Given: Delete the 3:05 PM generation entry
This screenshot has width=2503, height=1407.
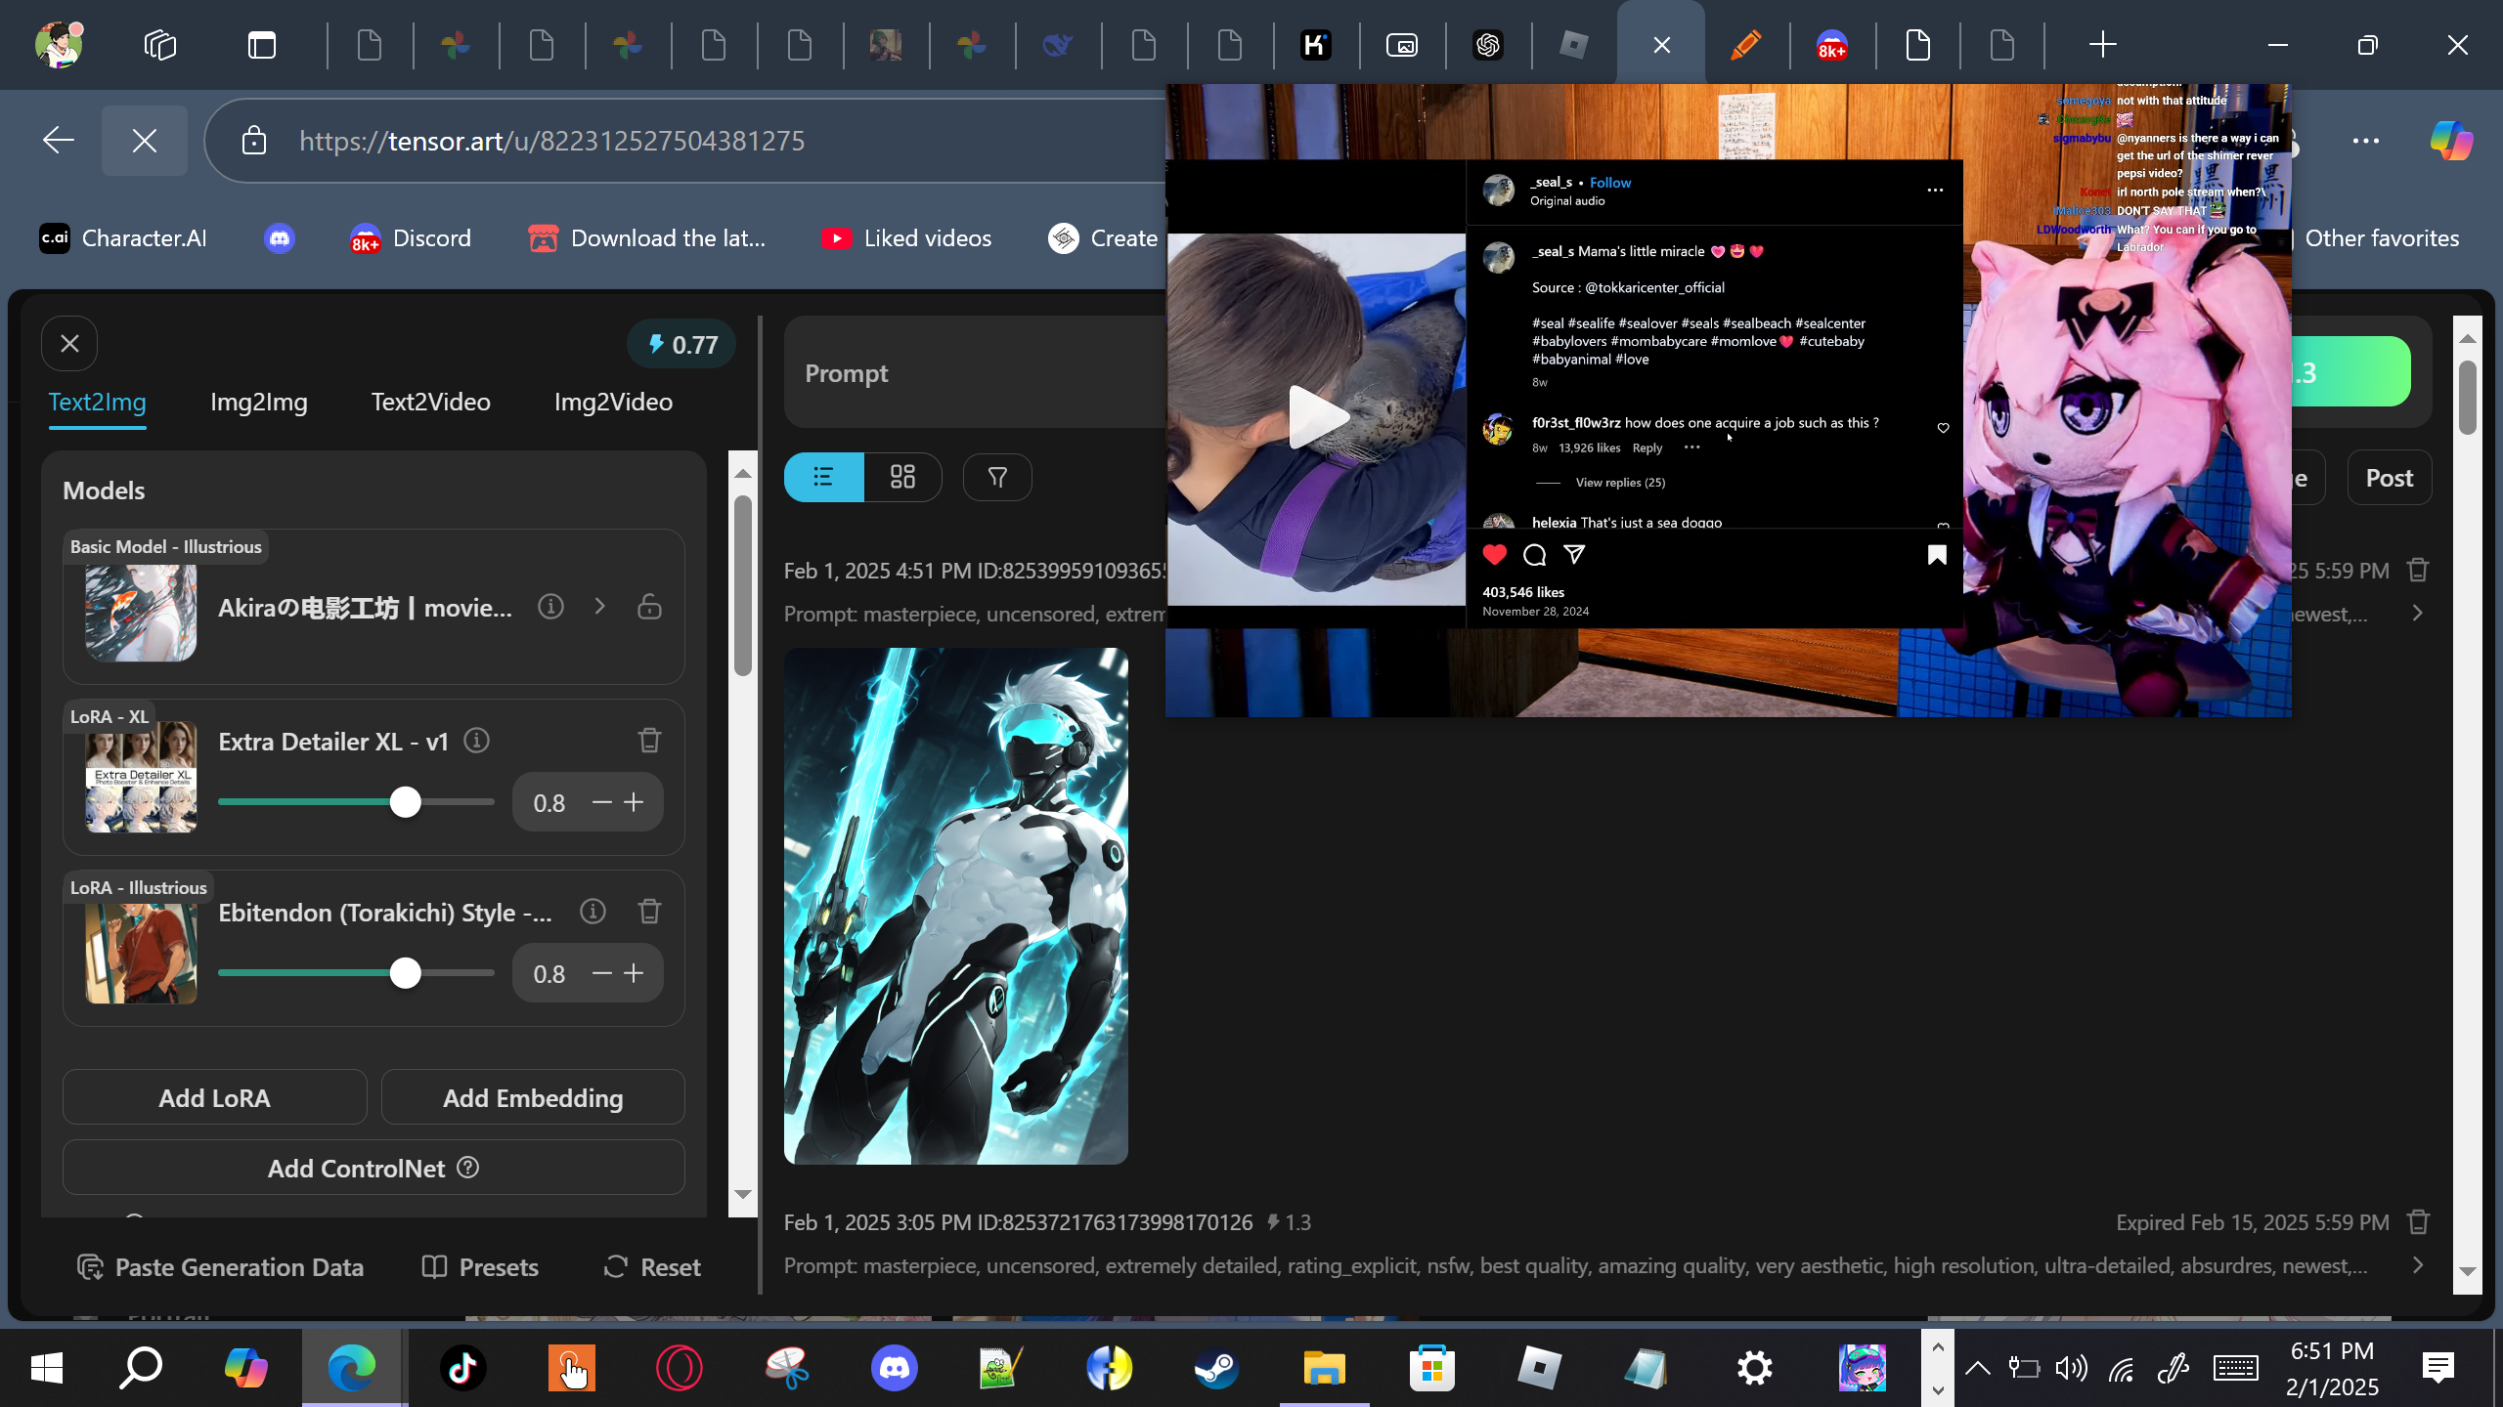Looking at the screenshot, I should click(x=2418, y=1222).
